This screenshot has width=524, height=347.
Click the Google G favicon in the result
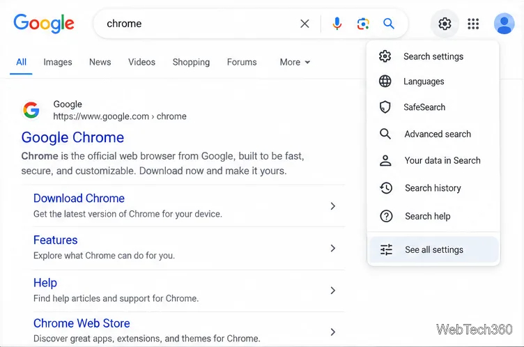pos(31,110)
